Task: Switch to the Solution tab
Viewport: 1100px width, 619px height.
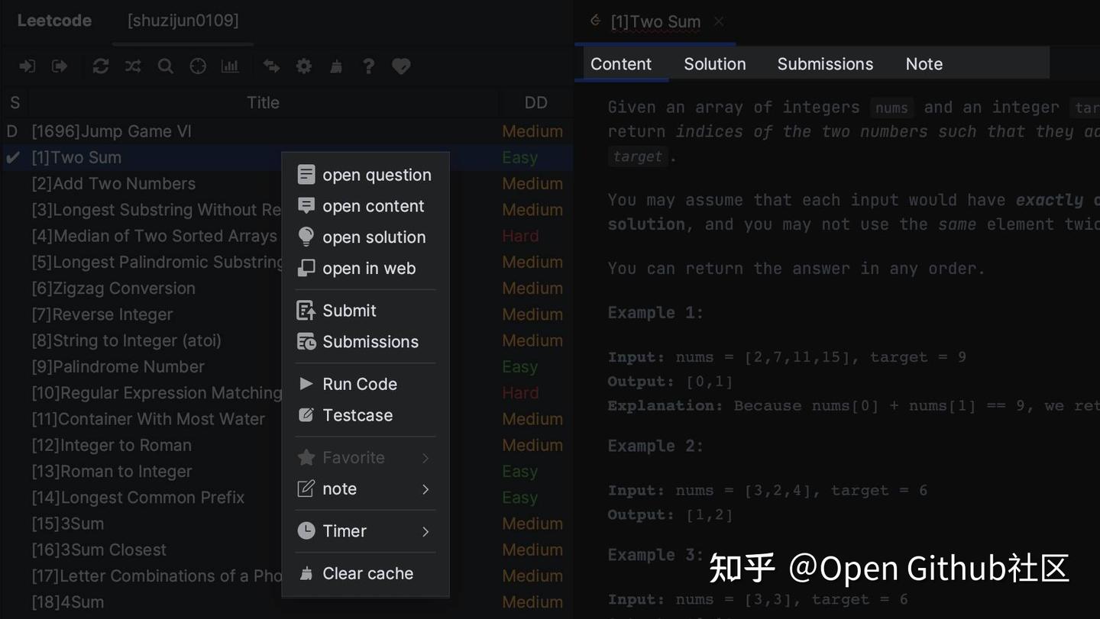Action: coord(715,64)
